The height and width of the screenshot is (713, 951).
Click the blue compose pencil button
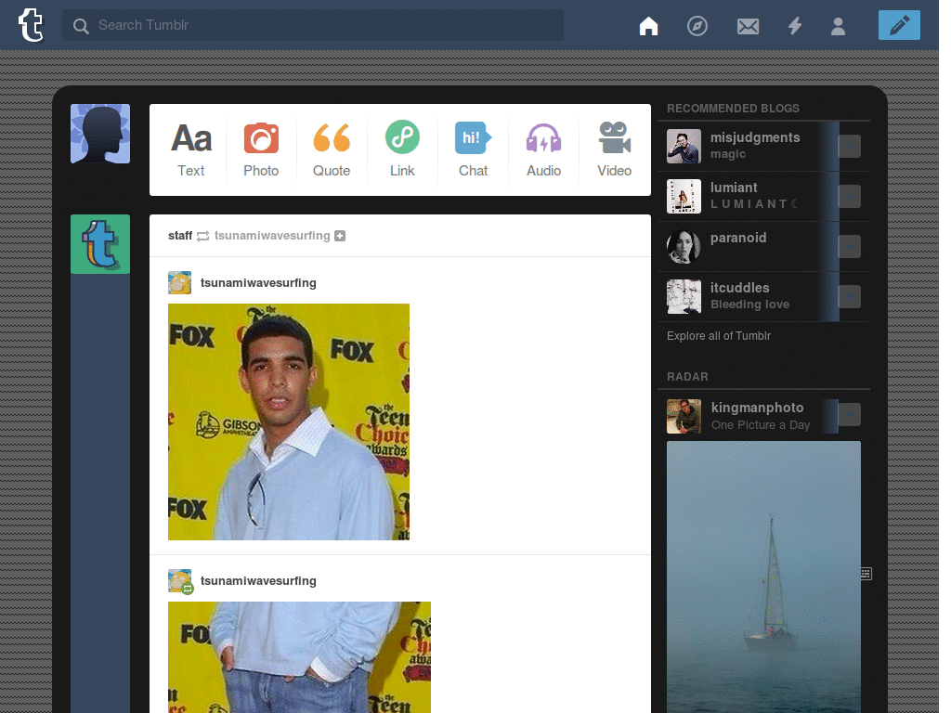[x=899, y=25]
